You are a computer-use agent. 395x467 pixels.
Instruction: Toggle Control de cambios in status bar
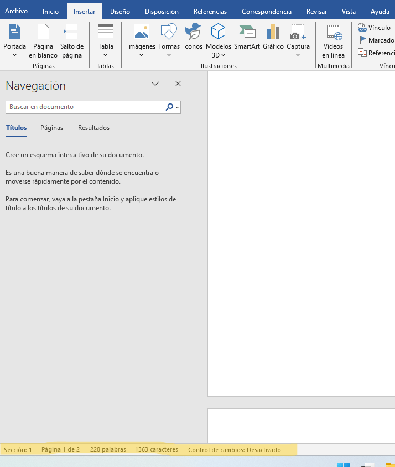click(x=234, y=450)
